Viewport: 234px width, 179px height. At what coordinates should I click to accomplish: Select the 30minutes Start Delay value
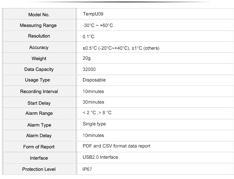[x=93, y=102]
